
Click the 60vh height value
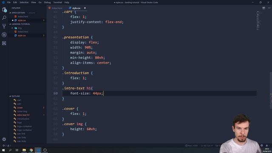pyautogui.click(x=91, y=129)
